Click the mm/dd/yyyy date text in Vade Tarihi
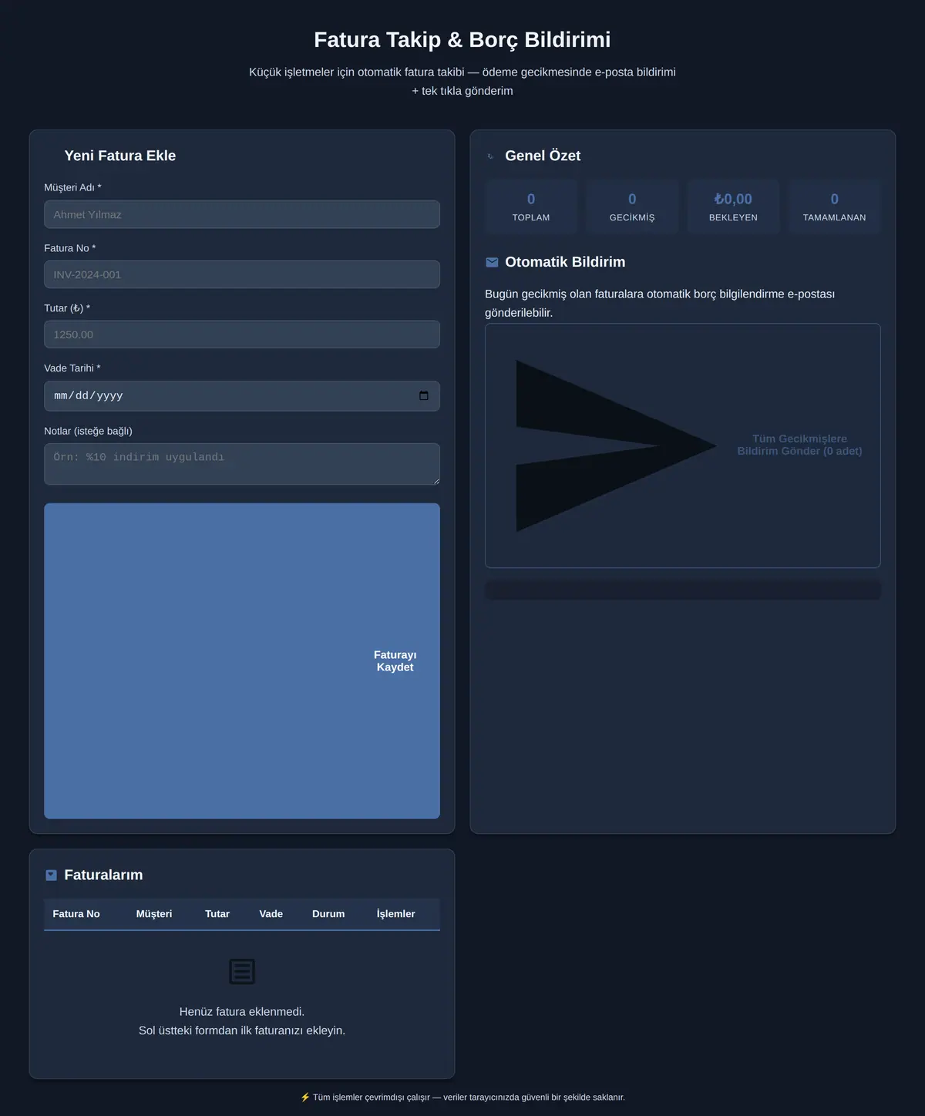Screen dimensions: 925x1116 pos(88,395)
